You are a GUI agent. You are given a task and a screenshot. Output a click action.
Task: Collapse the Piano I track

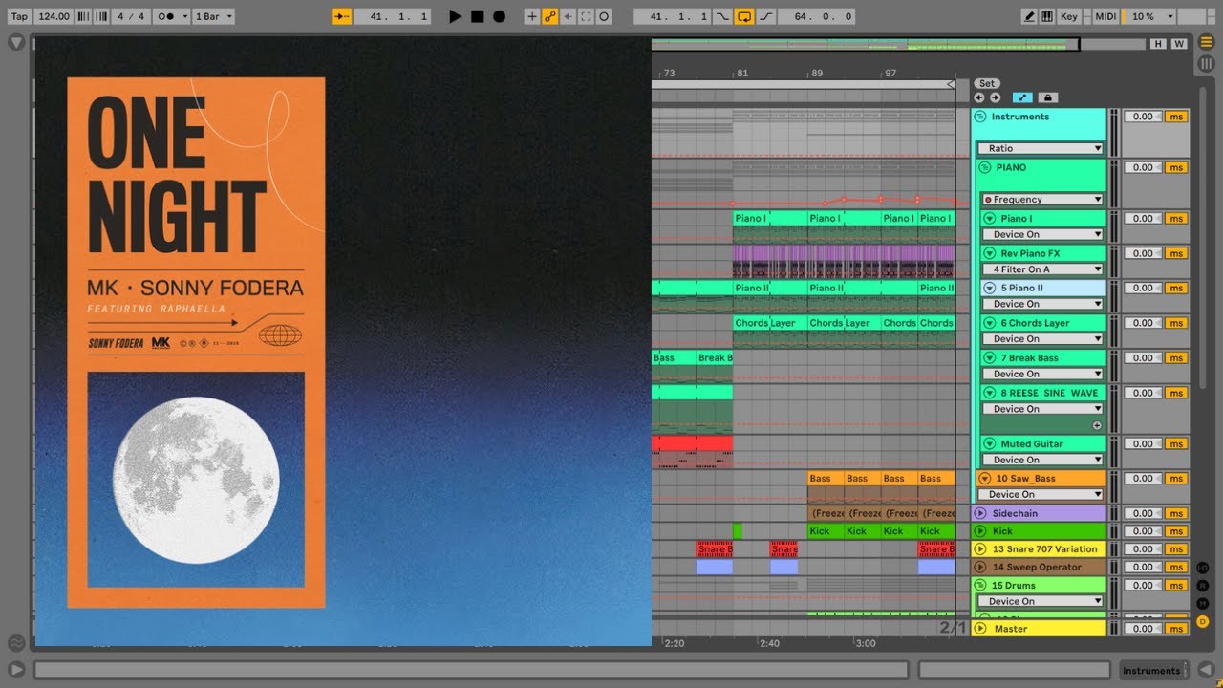coord(990,219)
